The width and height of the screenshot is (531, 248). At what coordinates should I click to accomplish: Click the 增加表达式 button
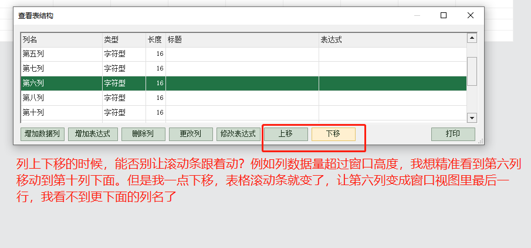93,134
